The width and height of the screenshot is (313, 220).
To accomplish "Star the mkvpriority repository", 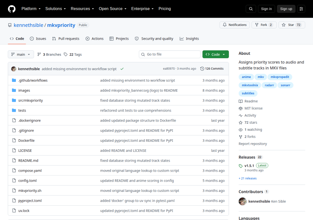I will pyautogui.click(x=292, y=25).
